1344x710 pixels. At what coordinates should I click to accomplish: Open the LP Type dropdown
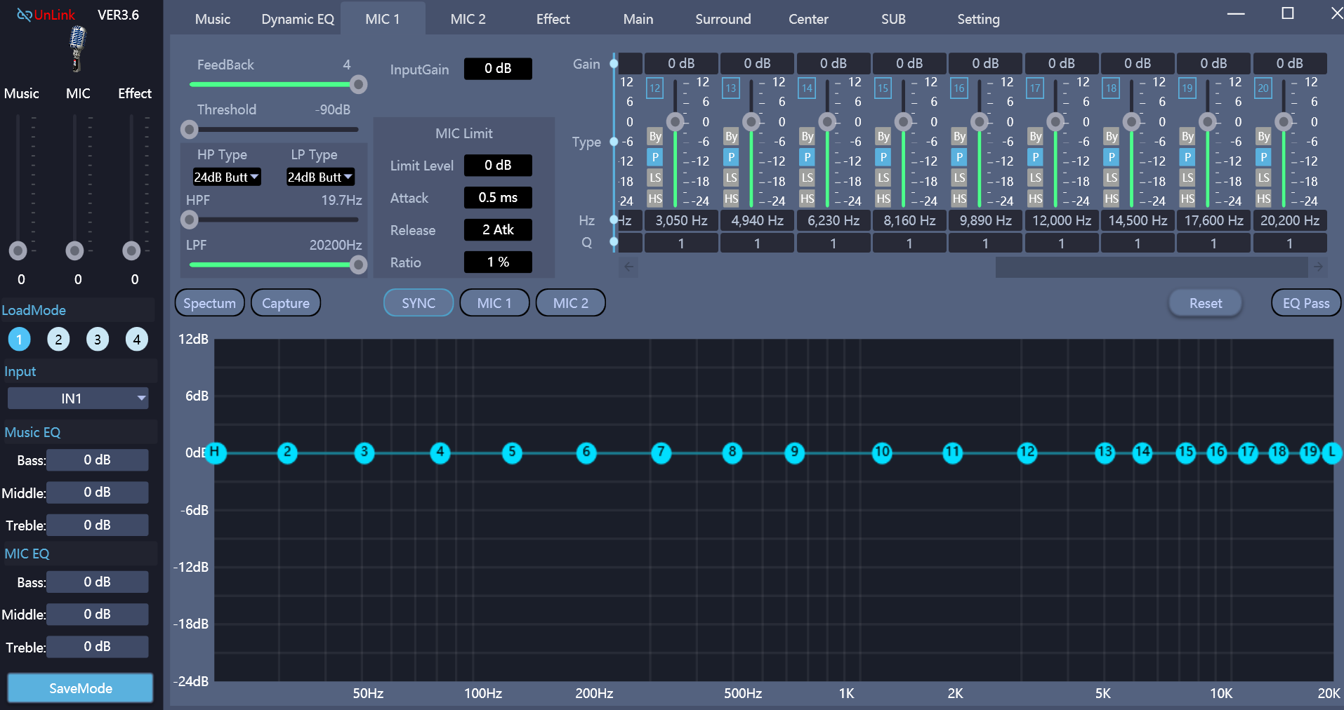pos(320,177)
